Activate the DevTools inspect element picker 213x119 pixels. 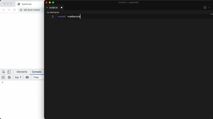tap(3, 72)
